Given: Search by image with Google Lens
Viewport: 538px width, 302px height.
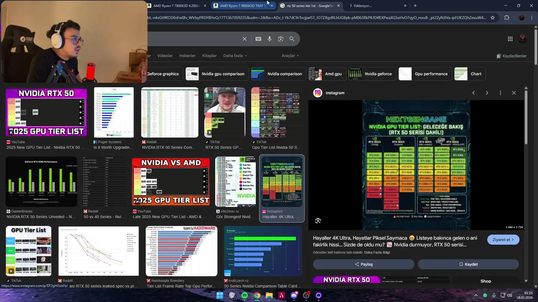Looking at the screenshot, I should pyautogui.click(x=281, y=39).
